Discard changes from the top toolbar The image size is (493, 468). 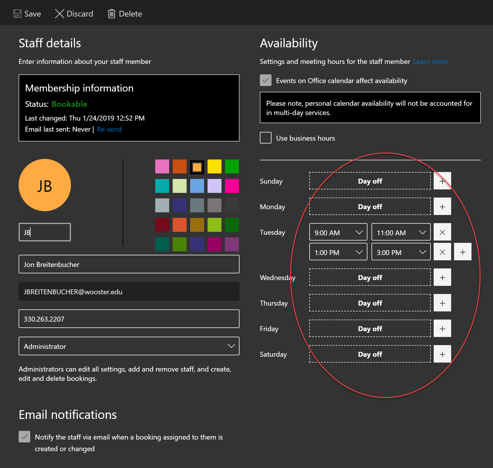(x=74, y=14)
